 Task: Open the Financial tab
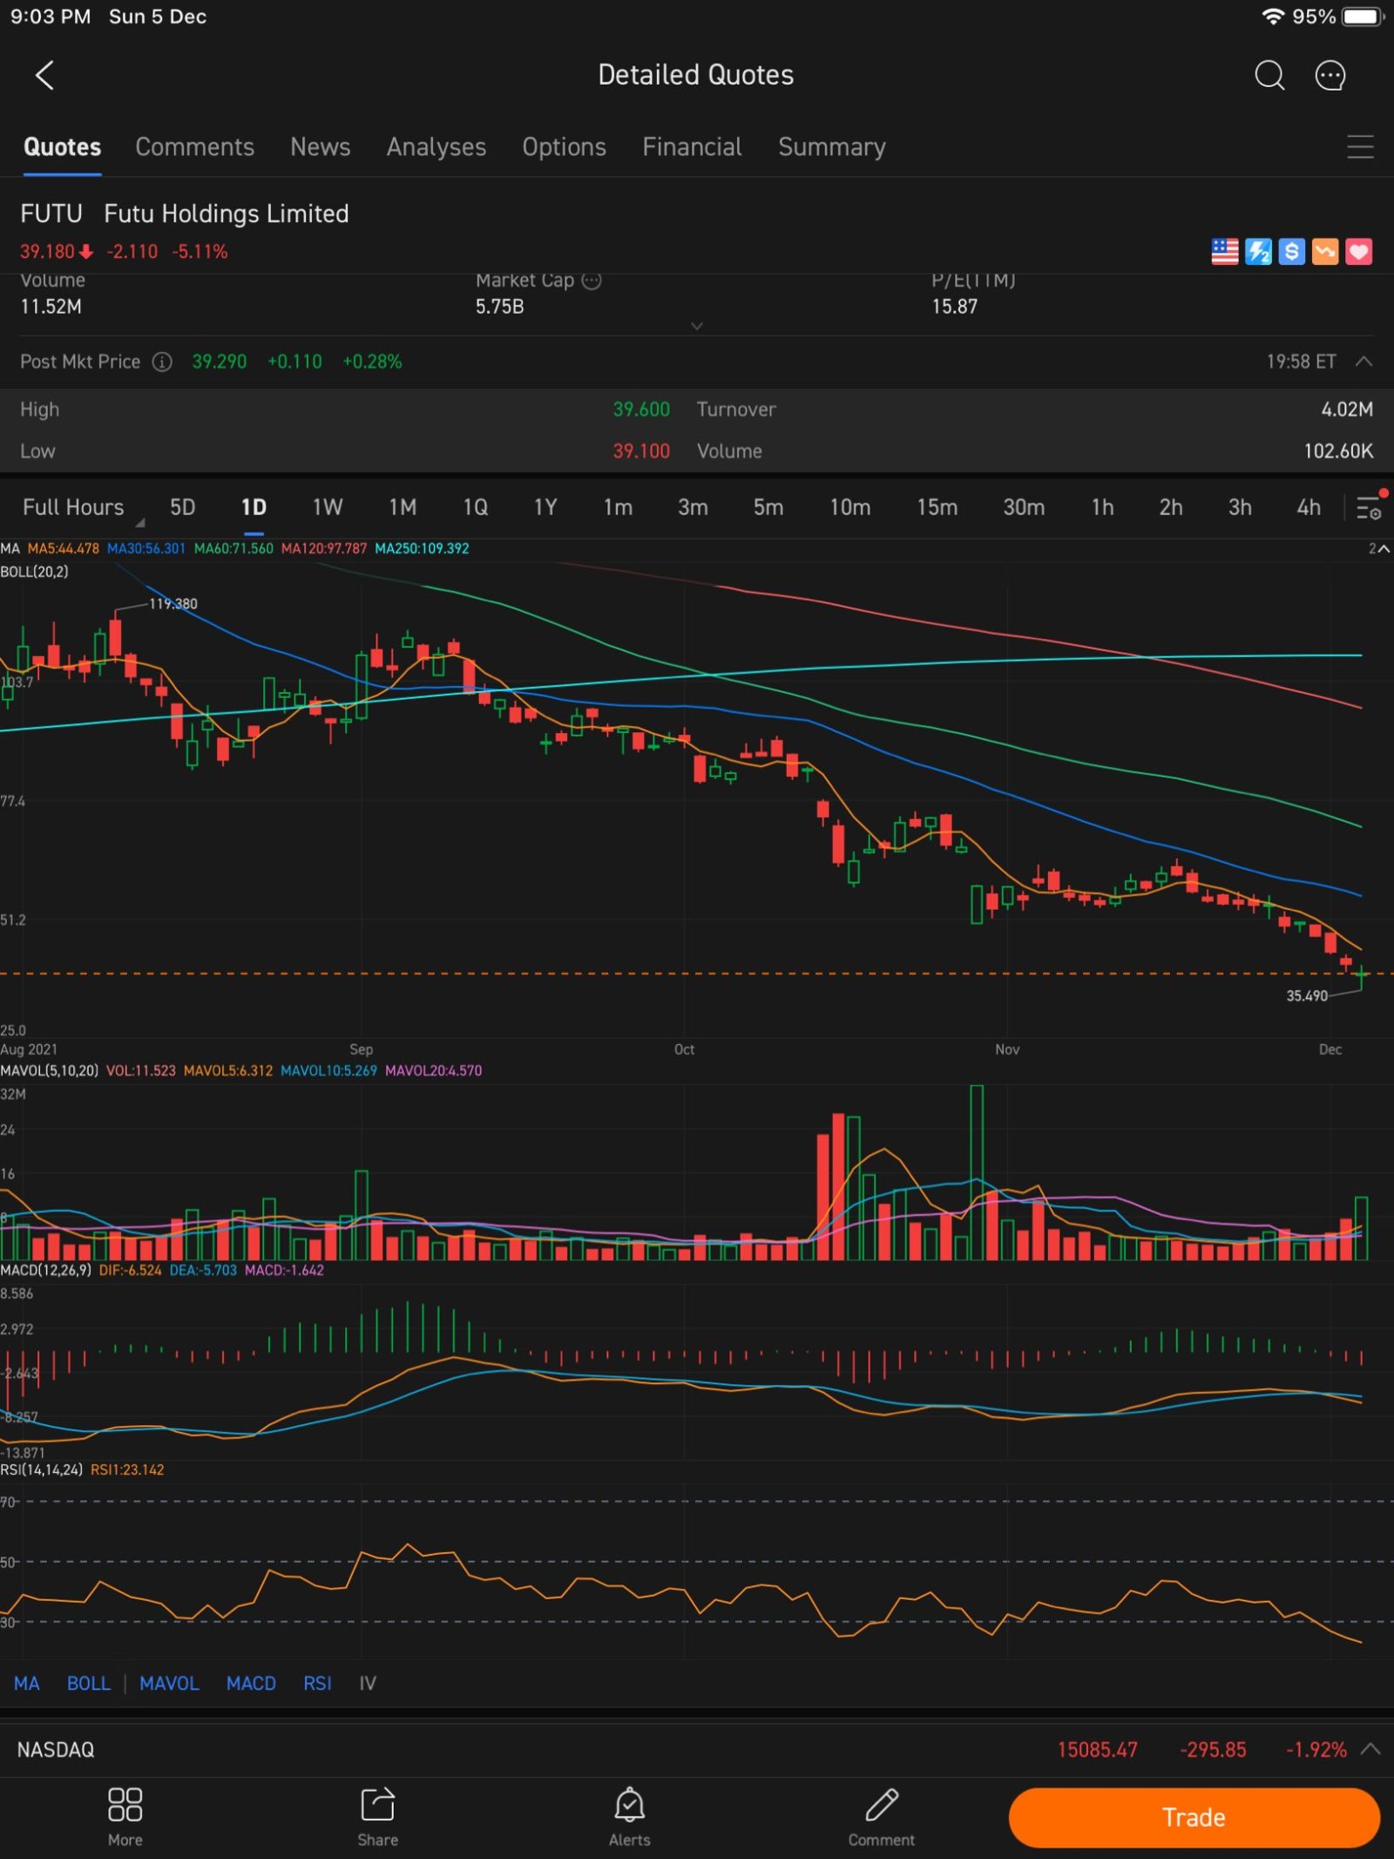click(x=692, y=146)
